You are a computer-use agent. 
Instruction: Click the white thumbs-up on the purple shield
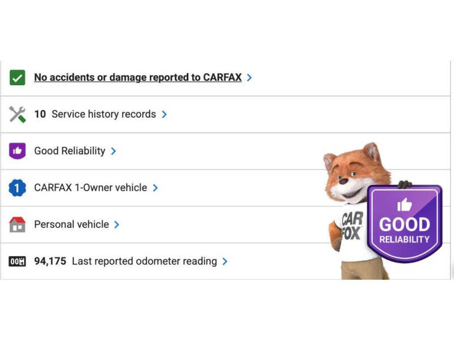tap(405, 204)
